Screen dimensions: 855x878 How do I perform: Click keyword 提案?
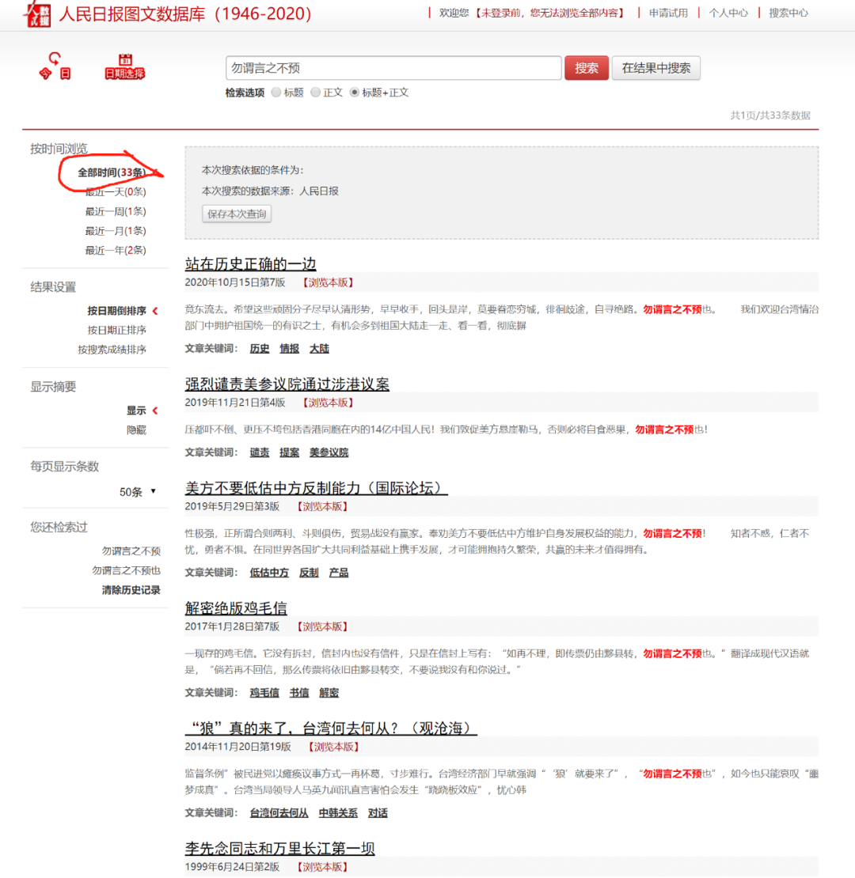(289, 452)
